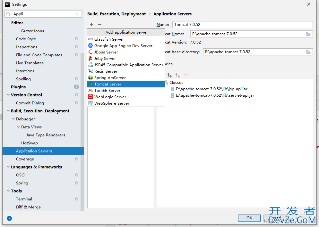Click project-level icon beside Commit Dialog

(x=77, y=103)
